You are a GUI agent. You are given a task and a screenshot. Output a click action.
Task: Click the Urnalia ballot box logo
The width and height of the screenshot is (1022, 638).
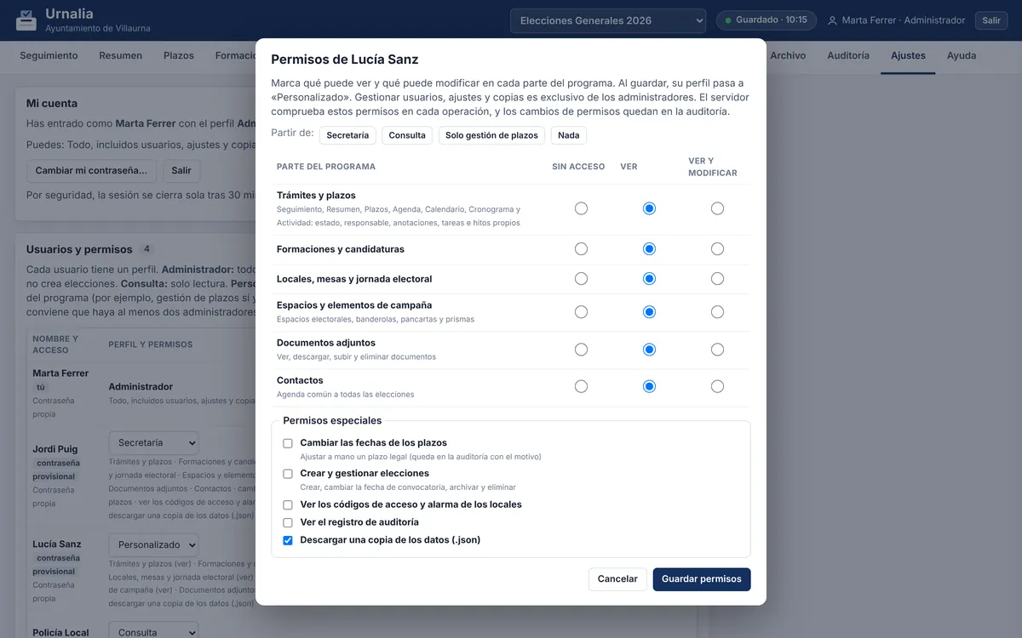(26, 20)
